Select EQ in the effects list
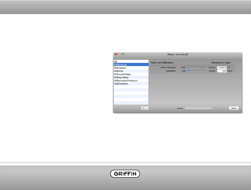The width and height of the screenshot is (251, 190). 131,62
